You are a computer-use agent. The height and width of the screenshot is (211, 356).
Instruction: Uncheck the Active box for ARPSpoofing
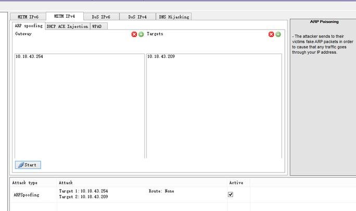231,194
